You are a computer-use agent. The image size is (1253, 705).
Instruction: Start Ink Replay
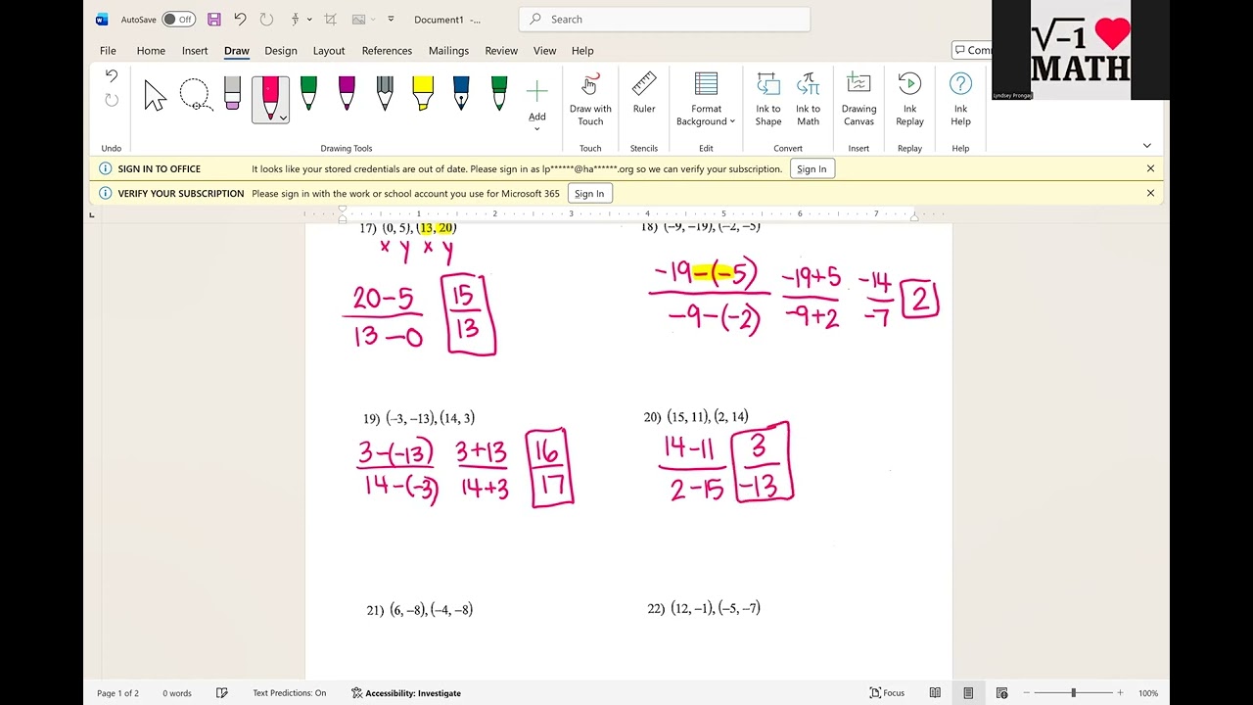coord(909,100)
